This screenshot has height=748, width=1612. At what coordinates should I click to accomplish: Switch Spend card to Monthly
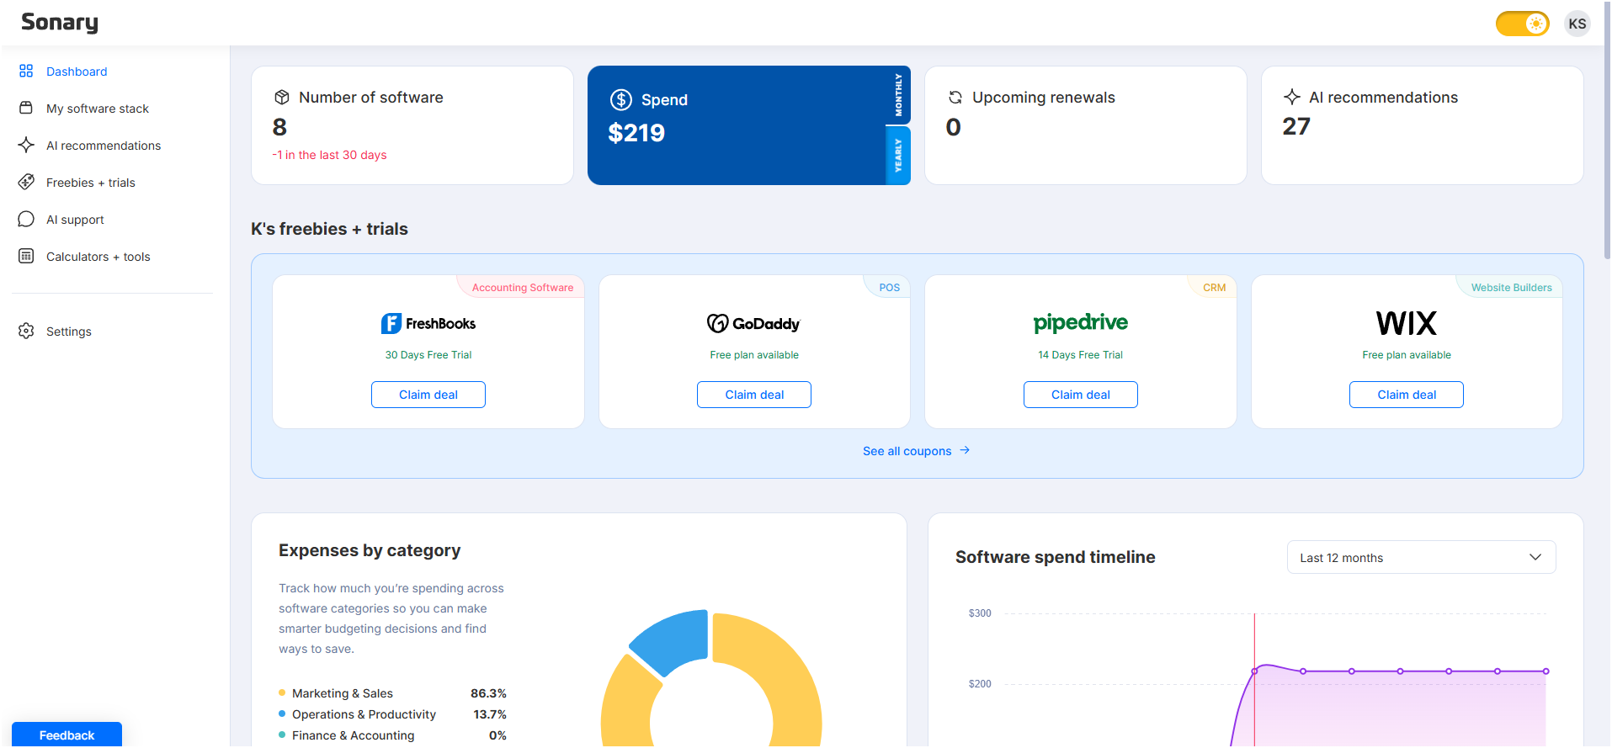click(898, 95)
